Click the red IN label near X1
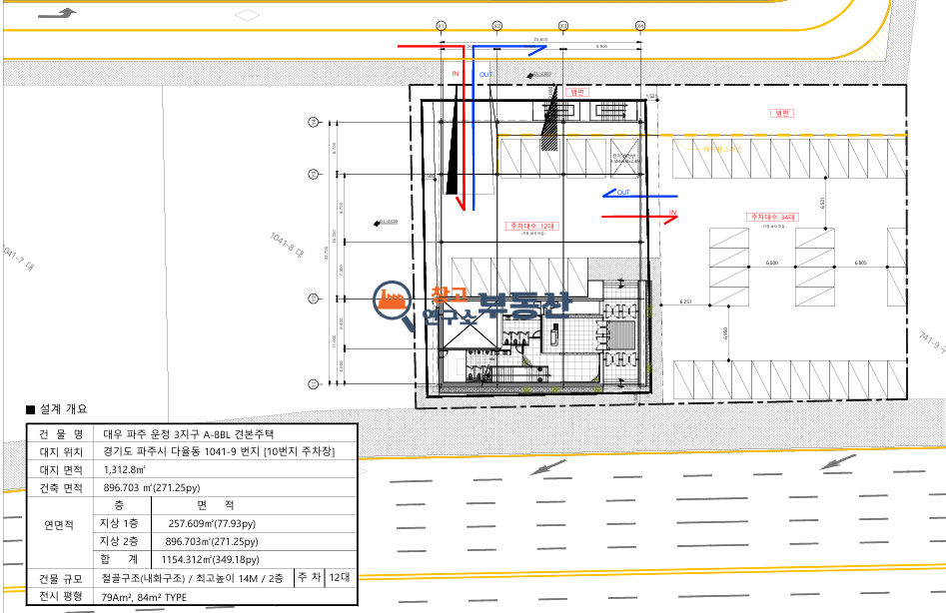Image resolution: width=946 pixels, height=613 pixels. coord(456,74)
